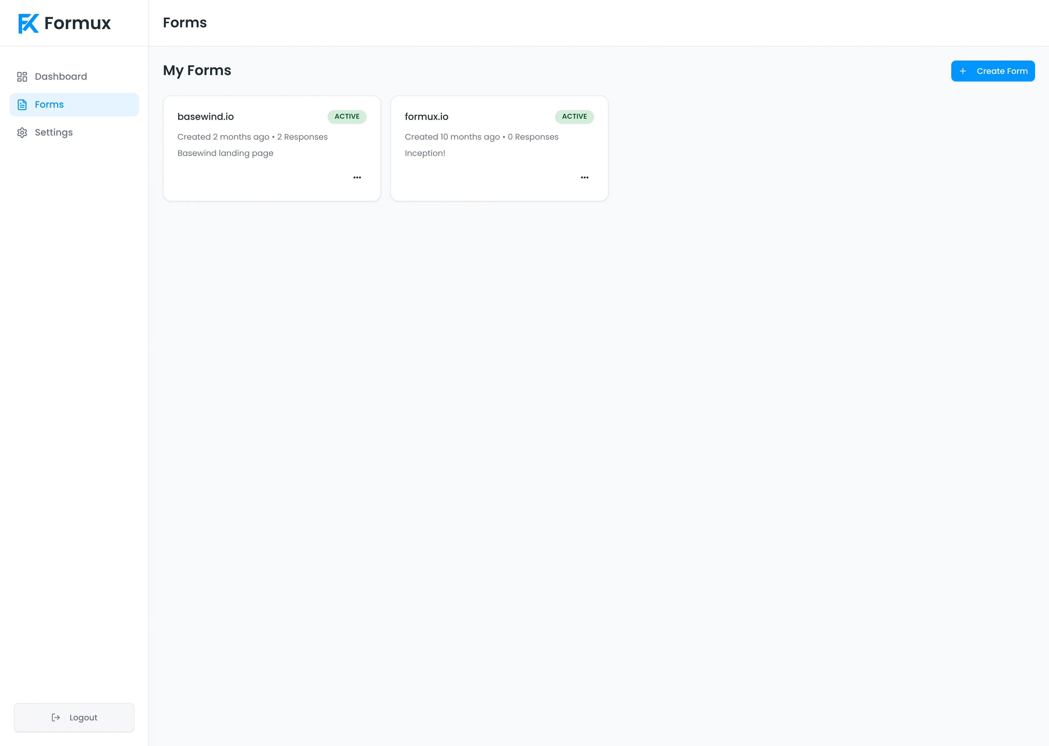This screenshot has height=746, width=1049.
Task: Click "Created 10 months ago • 0 Responses" text
Action: coord(482,137)
